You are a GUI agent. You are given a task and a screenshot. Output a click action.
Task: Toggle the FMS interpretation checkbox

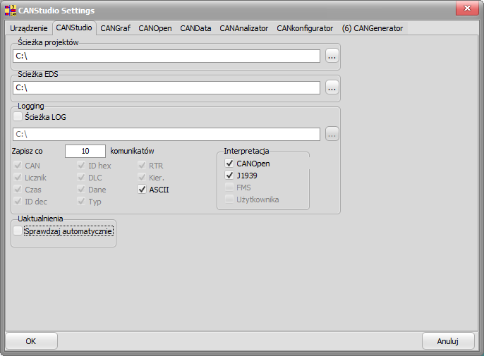tap(229, 188)
